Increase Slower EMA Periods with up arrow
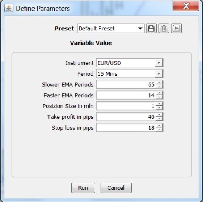The width and height of the screenshot is (203, 202). (x=160, y=82)
